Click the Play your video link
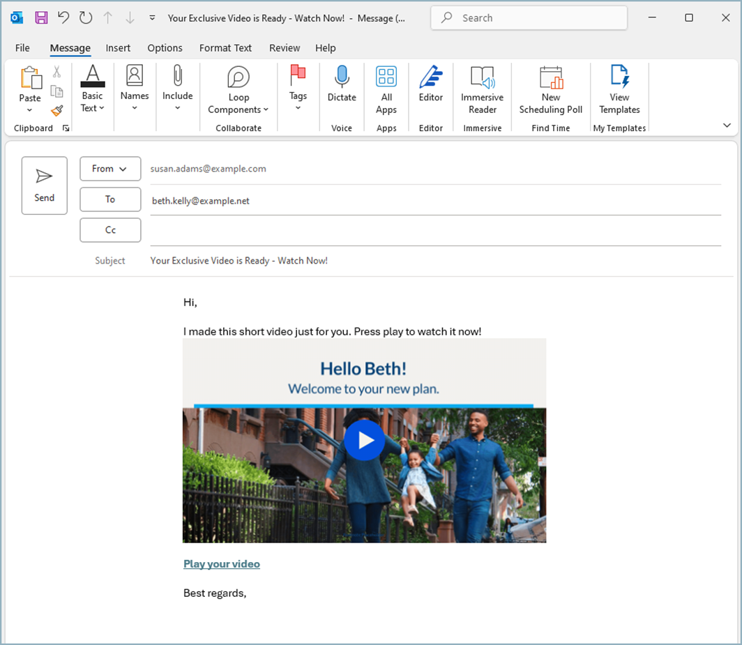Screen dimensions: 742x645 (x=222, y=564)
